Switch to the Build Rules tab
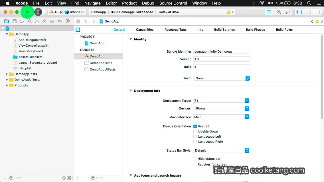The height and width of the screenshot is (182, 324). (x=284, y=30)
